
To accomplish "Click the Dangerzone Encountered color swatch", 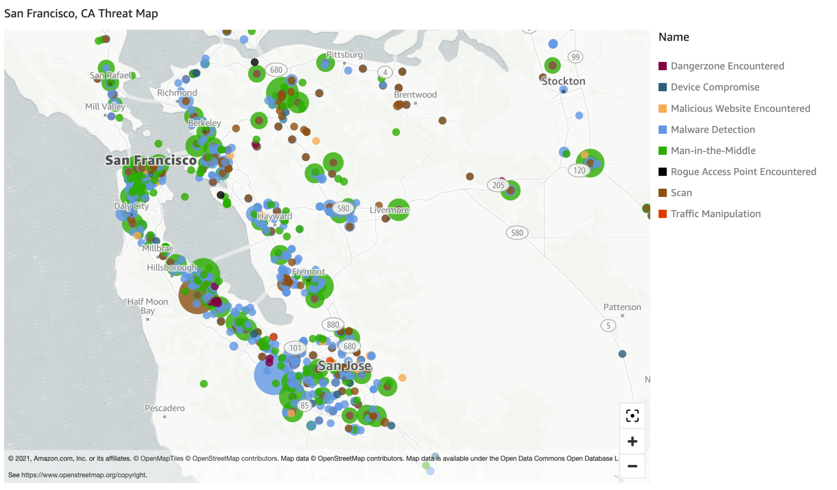I will point(662,66).
